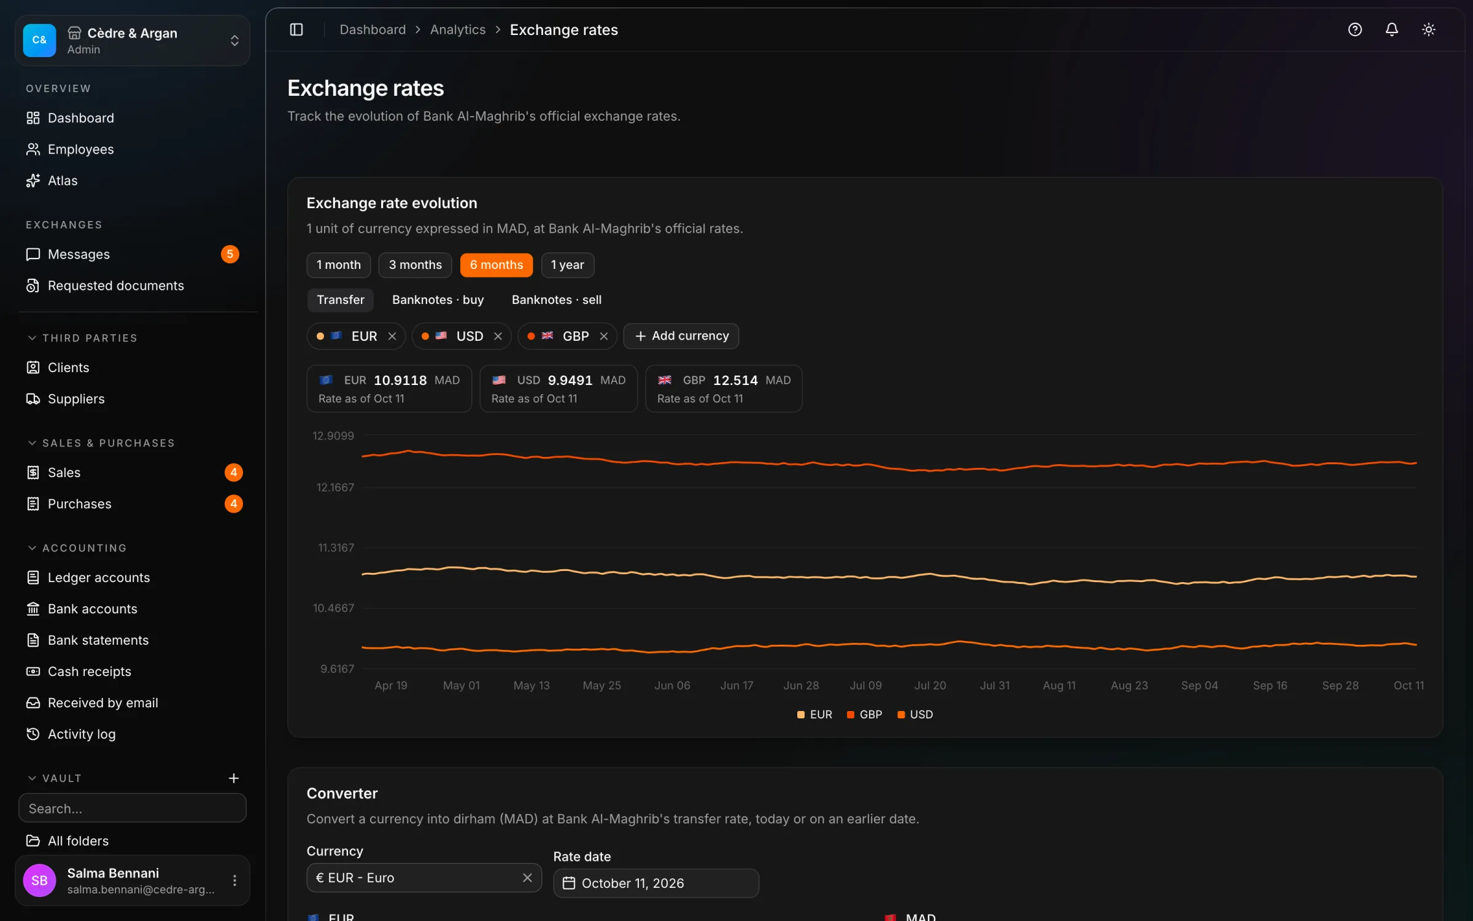Remove the USD currency chip
The height and width of the screenshot is (921, 1473).
coord(498,336)
